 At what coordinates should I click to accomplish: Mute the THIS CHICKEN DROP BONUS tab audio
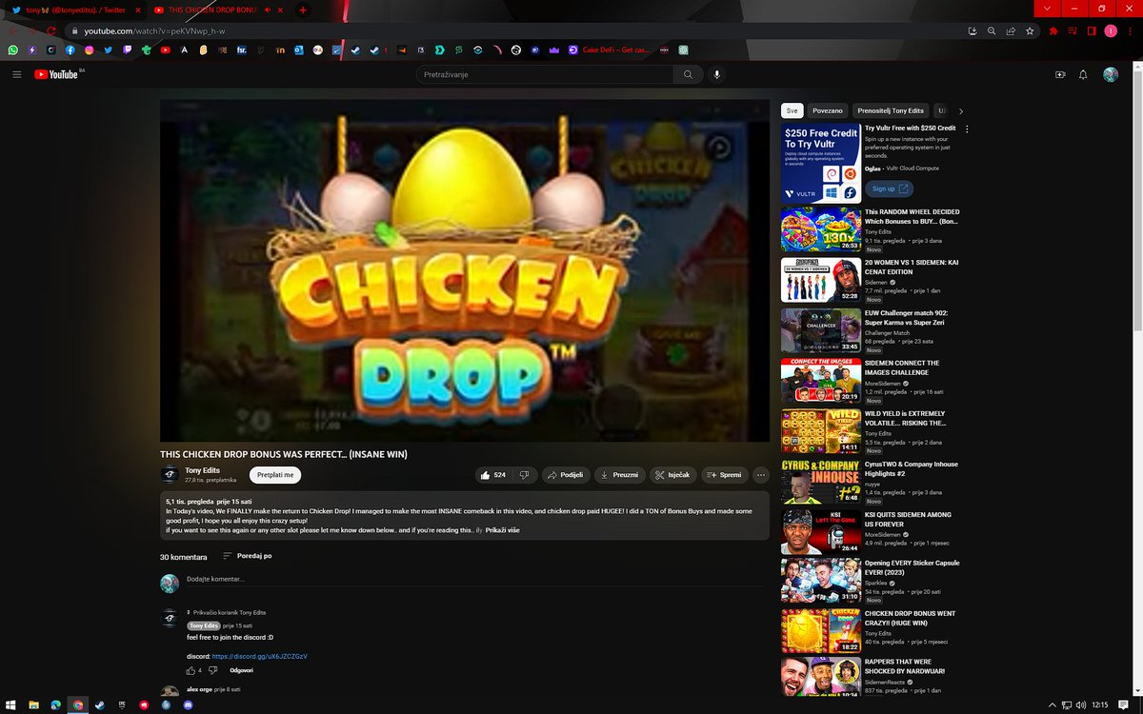pos(269,10)
